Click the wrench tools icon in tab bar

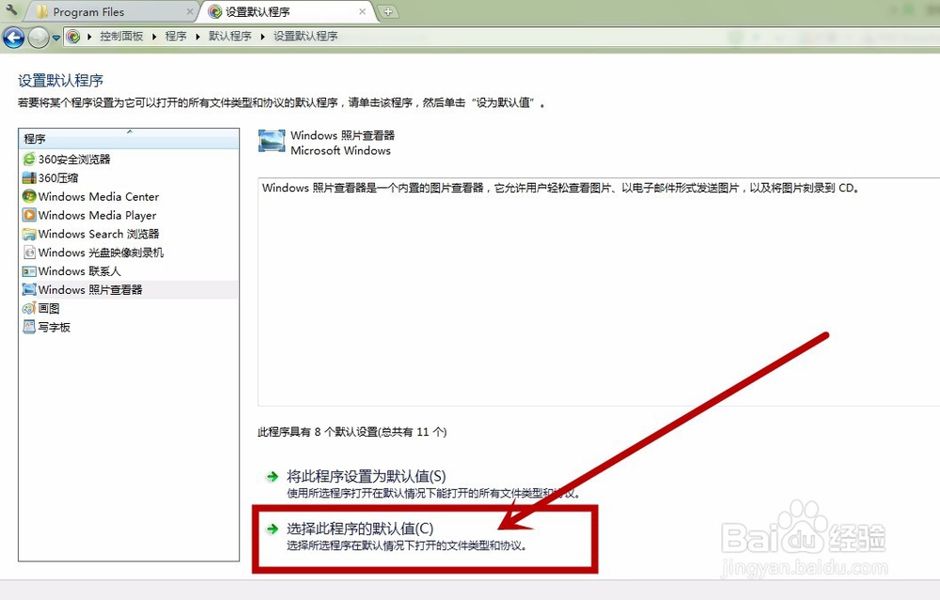[x=10, y=9]
